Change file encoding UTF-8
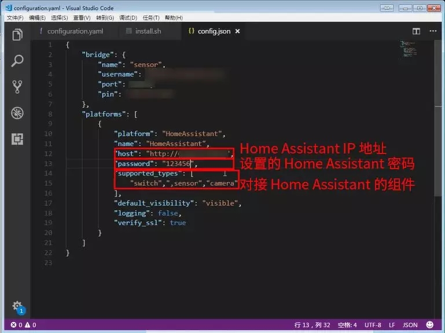445x333 pixels. point(373,325)
